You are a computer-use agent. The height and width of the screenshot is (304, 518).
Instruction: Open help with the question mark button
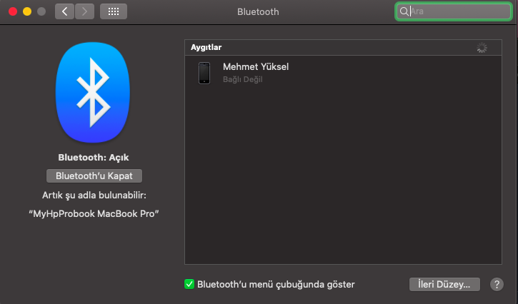(x=497, y=284)
